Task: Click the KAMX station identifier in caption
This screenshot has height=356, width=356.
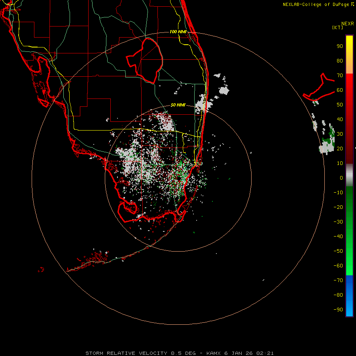Action: point(214,353)
